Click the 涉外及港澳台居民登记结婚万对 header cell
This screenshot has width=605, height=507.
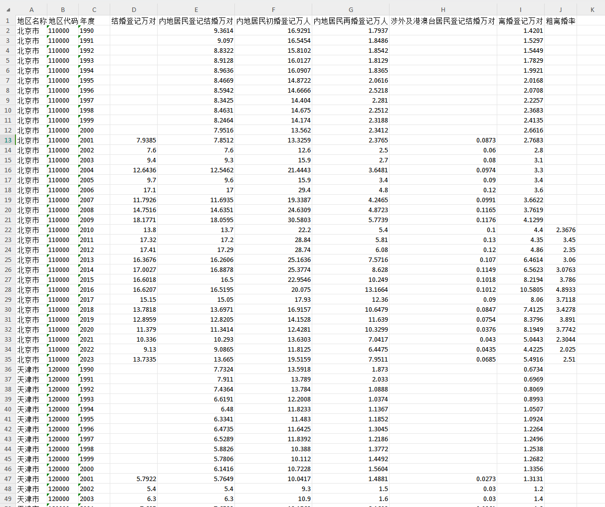[443, 20]
